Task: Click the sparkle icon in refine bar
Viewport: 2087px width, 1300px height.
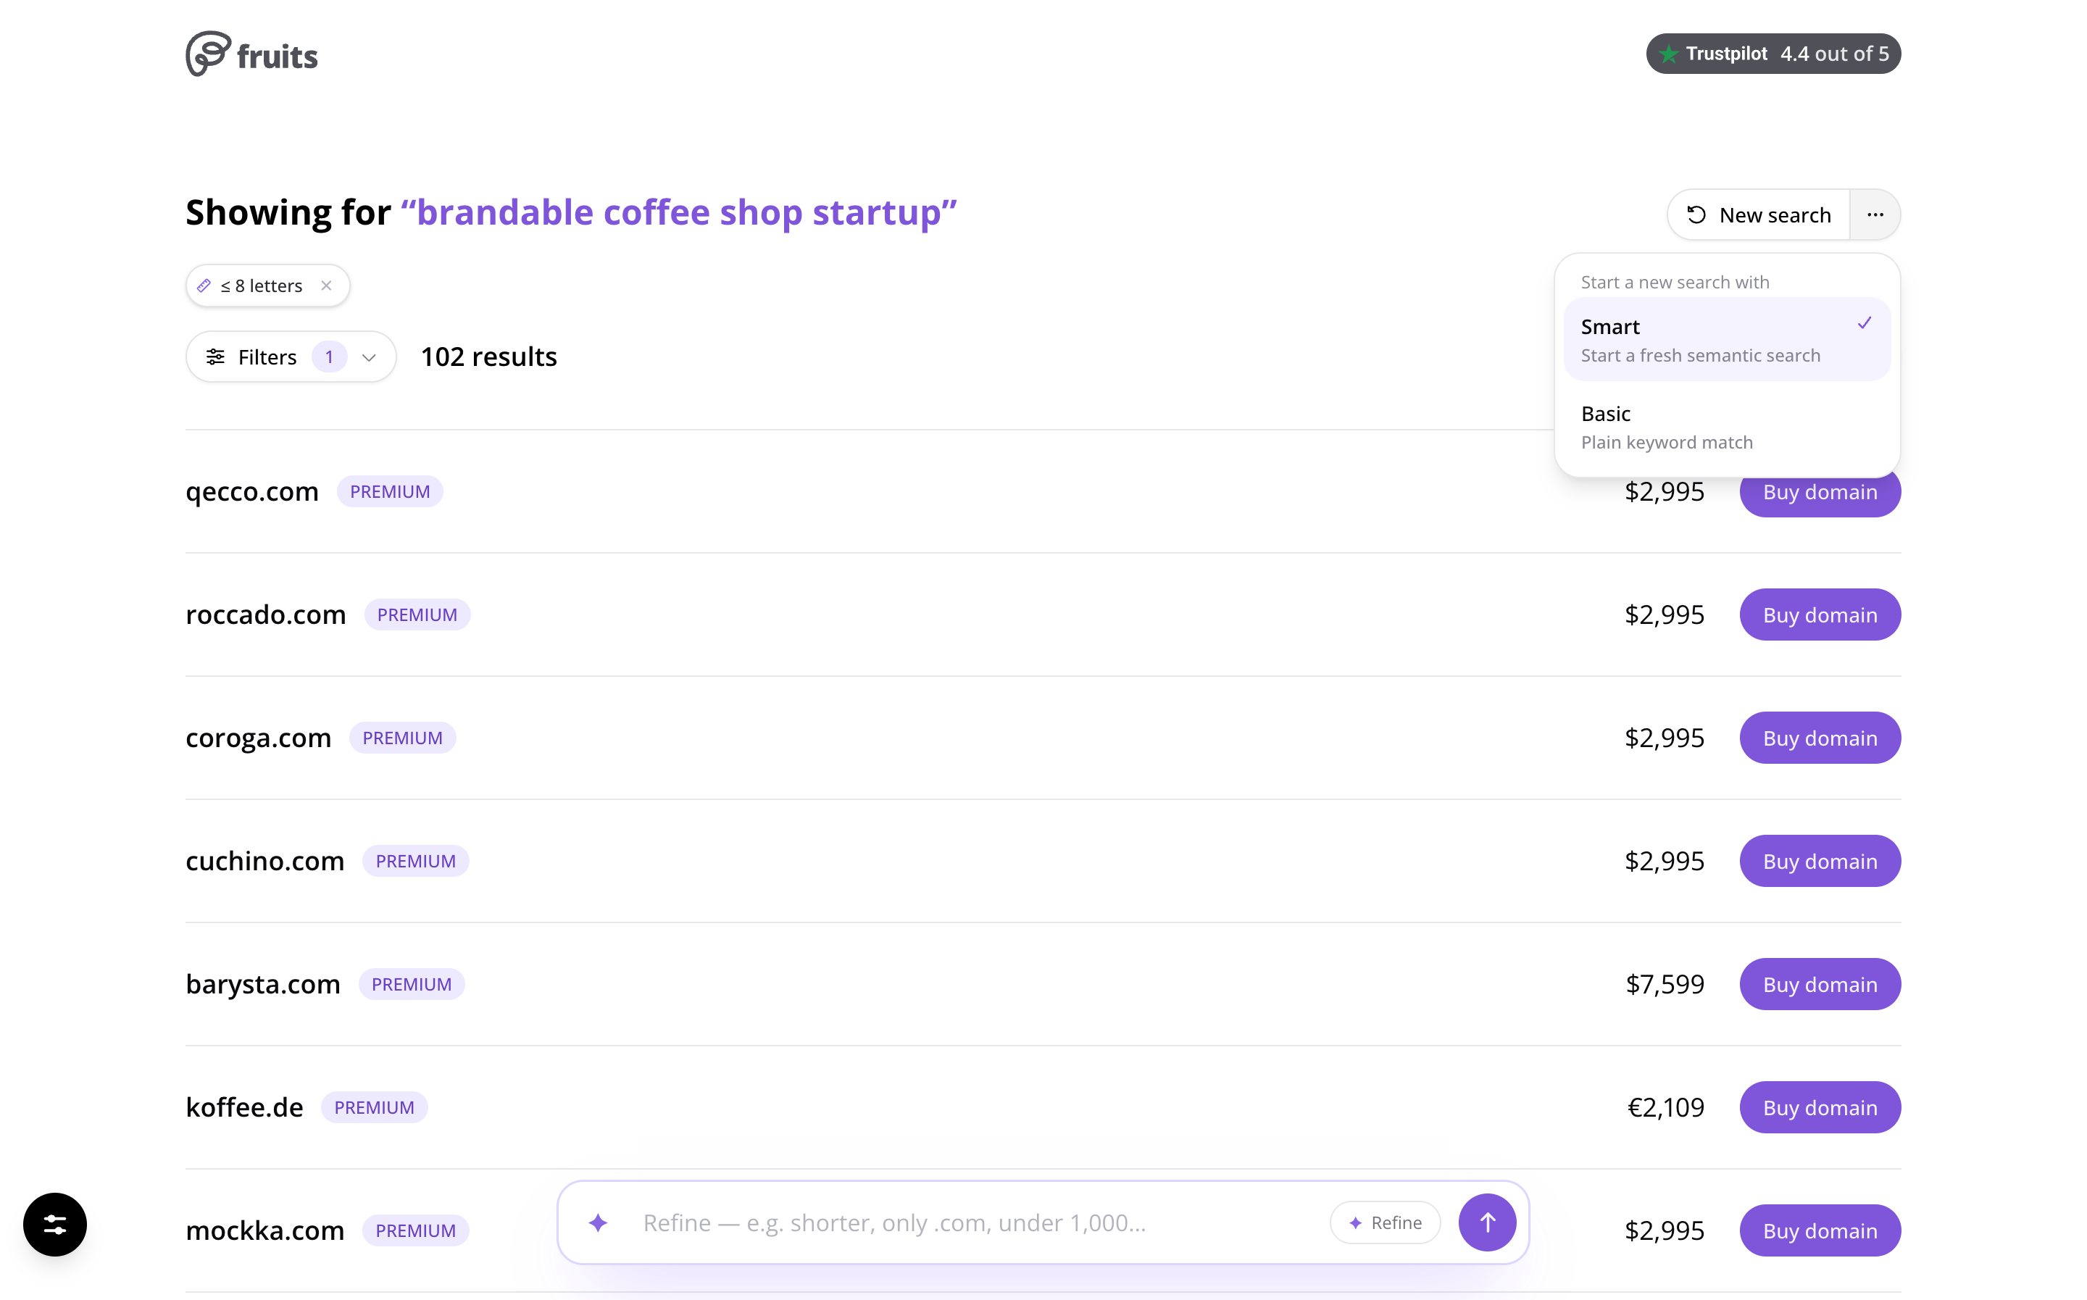Action: [599, 1222]
